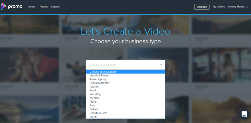This screenshot has height=123, width=251.
Task: Pick Medical from the category list
Action: click(x=125, y=98)
